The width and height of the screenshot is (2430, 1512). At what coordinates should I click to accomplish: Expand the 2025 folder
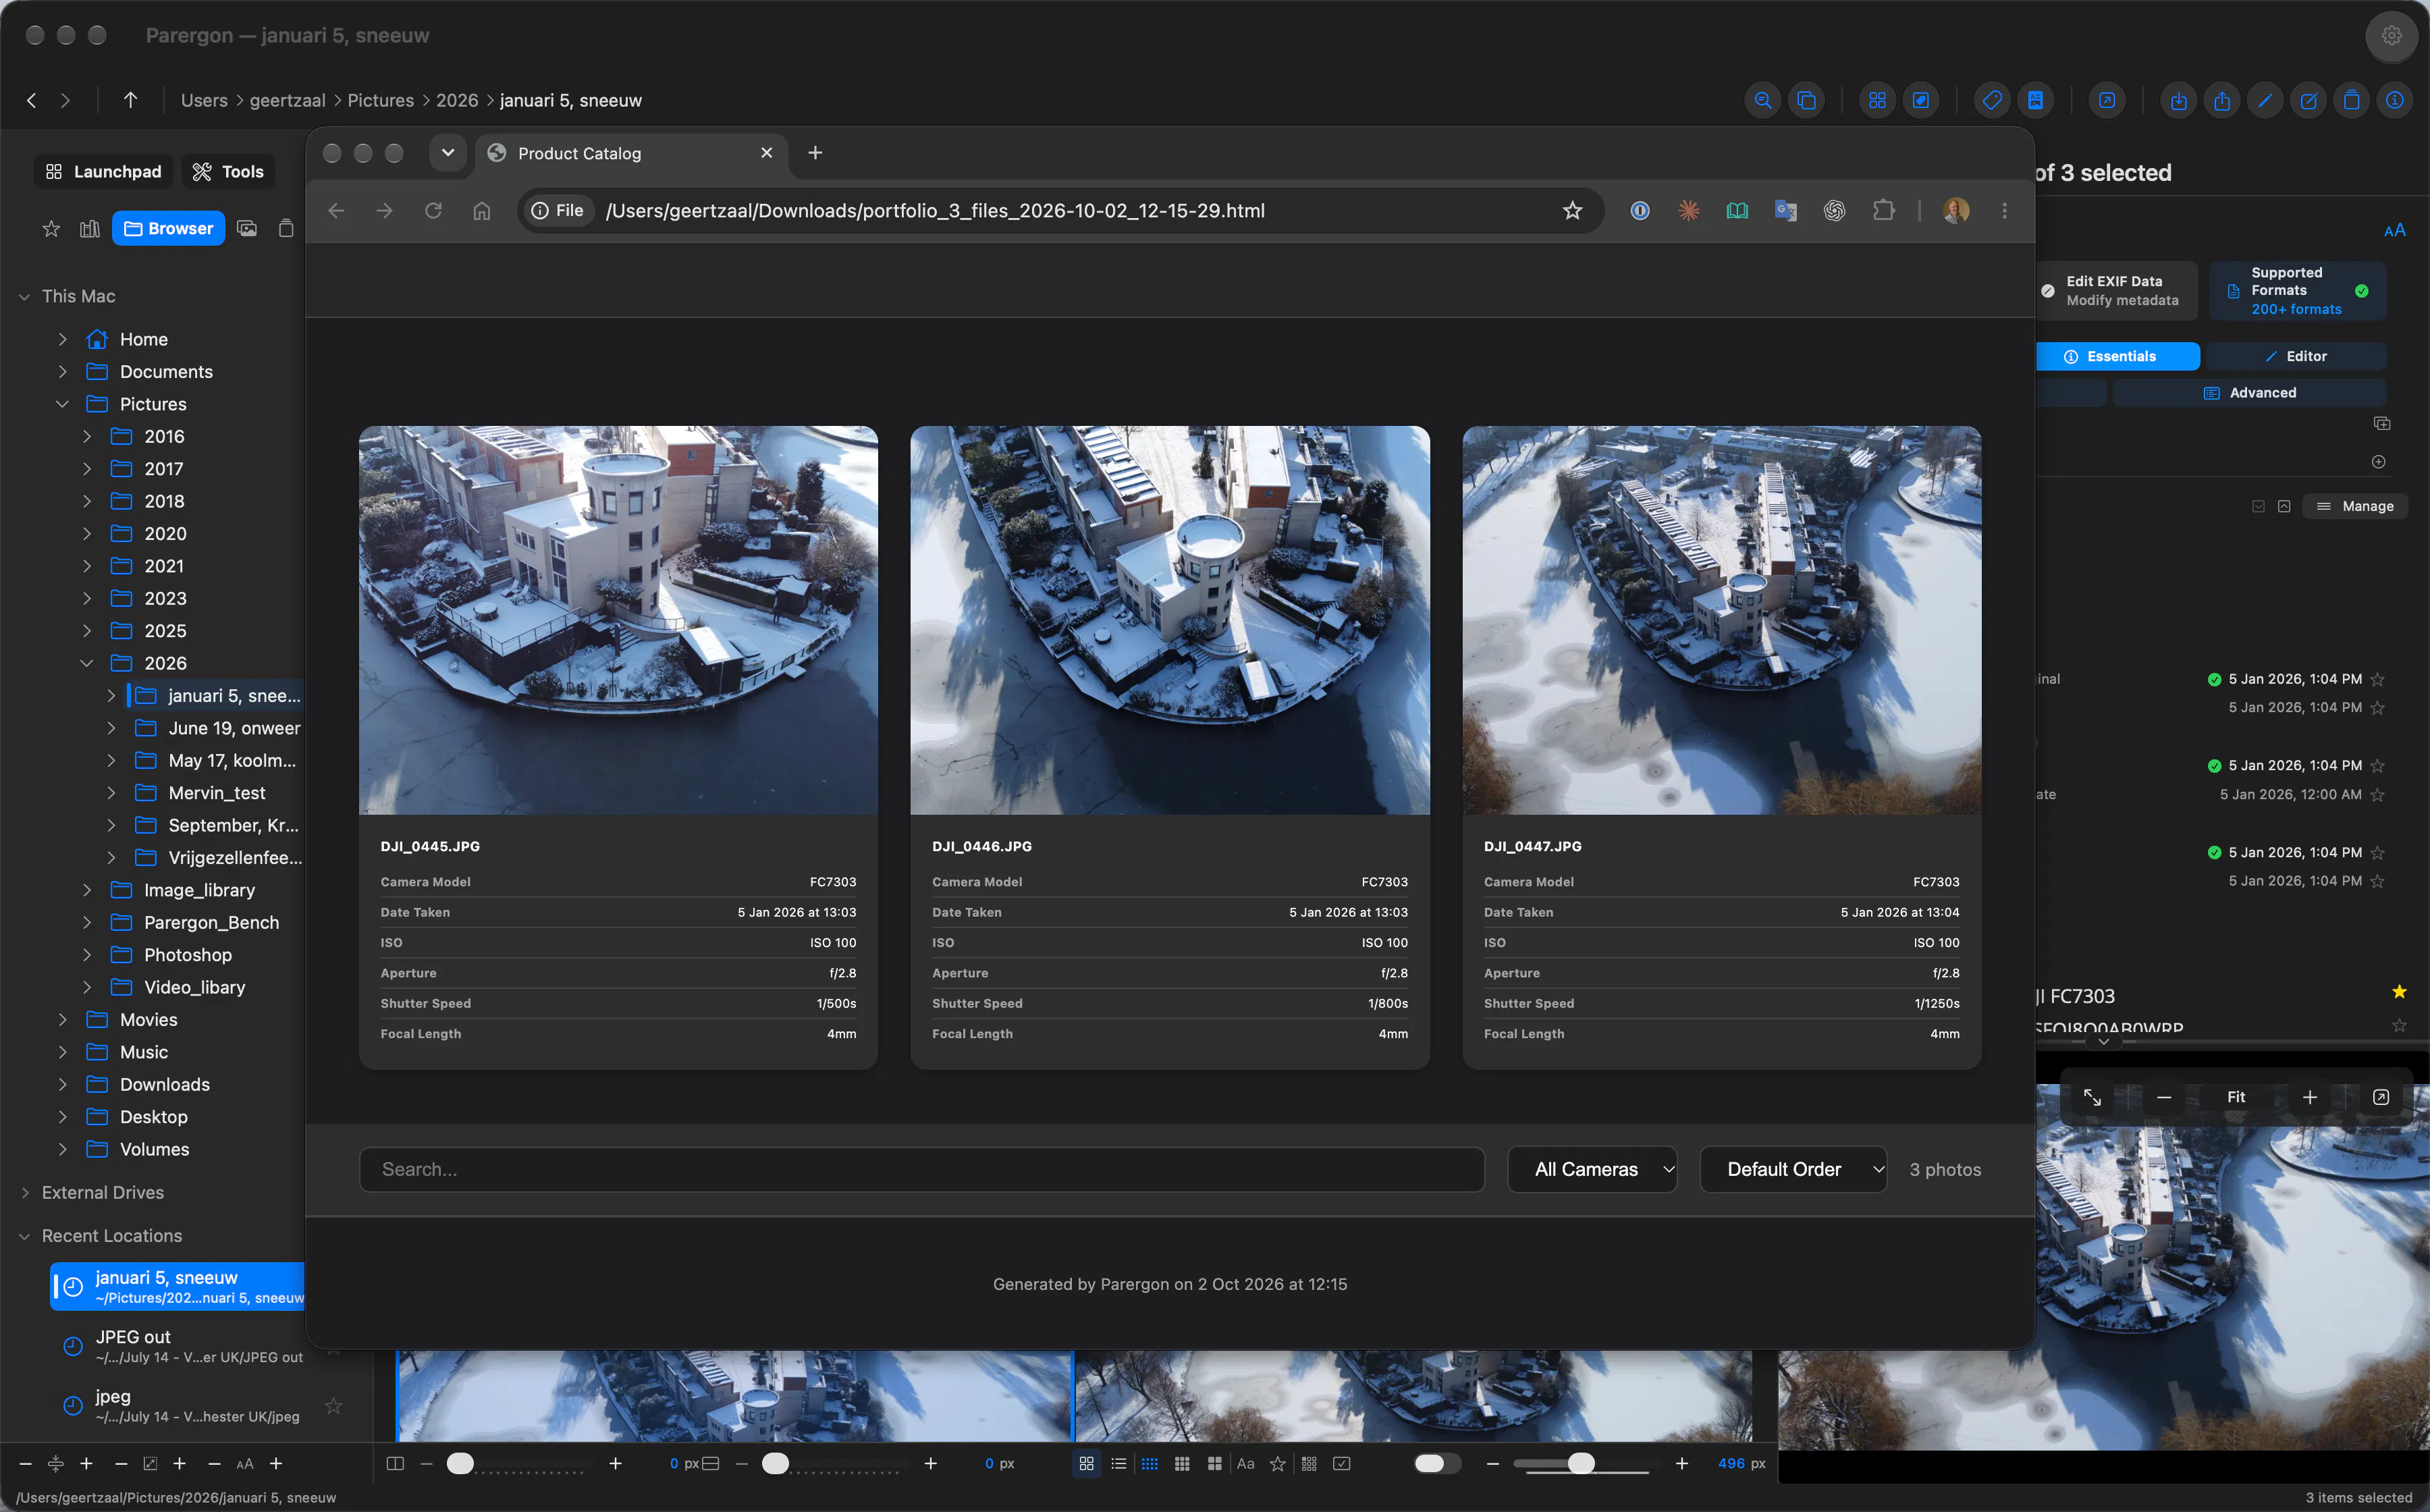(87, 631)
